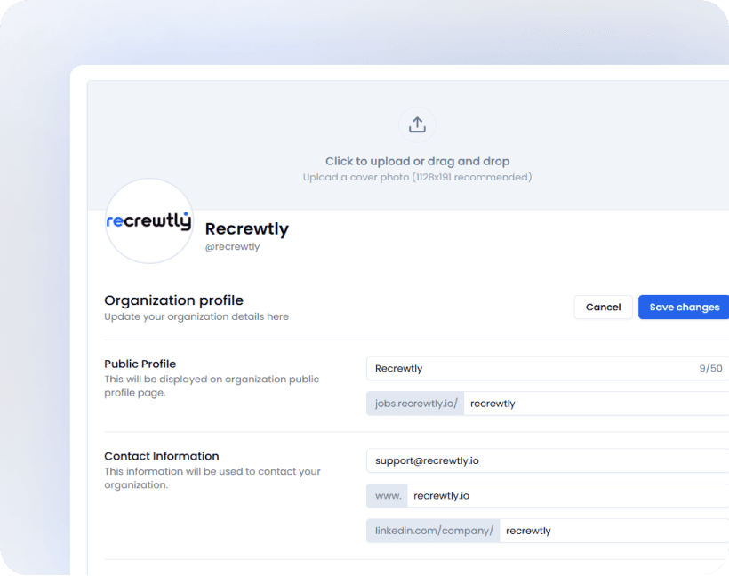Click the cover photo upload arrow icon
The height and width of the screenshot is (576, 729).
coord(417,124)
